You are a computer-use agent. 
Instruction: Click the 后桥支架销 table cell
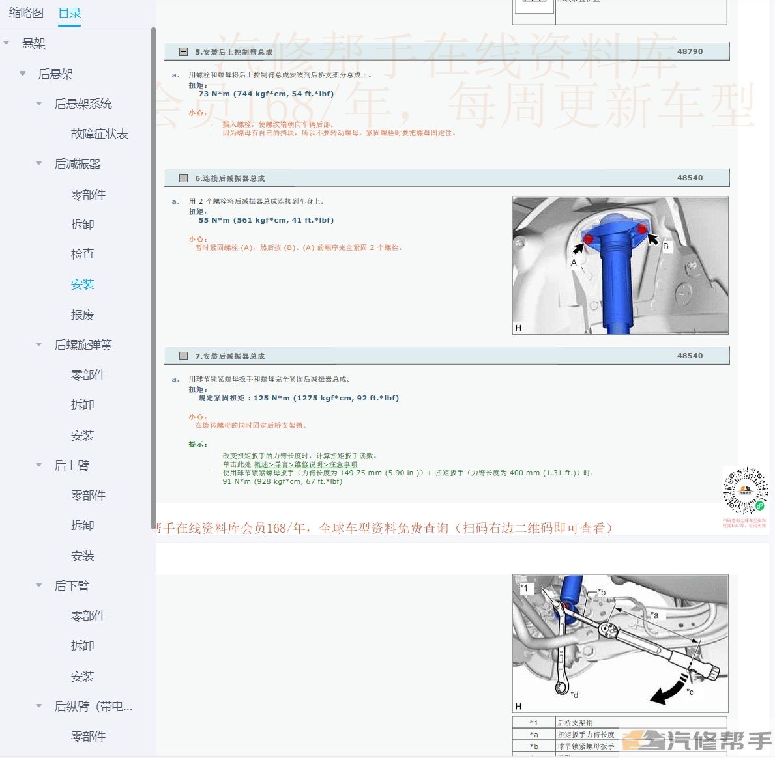[x=641, y=723]
